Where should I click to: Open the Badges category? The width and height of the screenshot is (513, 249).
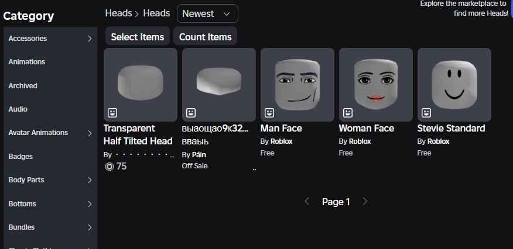click(x=20, y=157)
